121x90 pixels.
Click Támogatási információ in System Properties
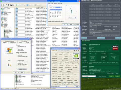coord(22,69)
